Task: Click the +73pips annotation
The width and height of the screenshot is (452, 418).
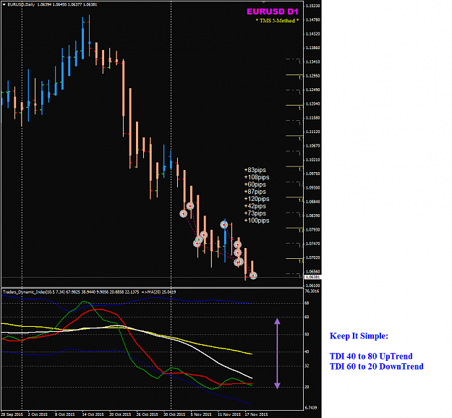Action: pyautogui.click(x=255, y=213)
